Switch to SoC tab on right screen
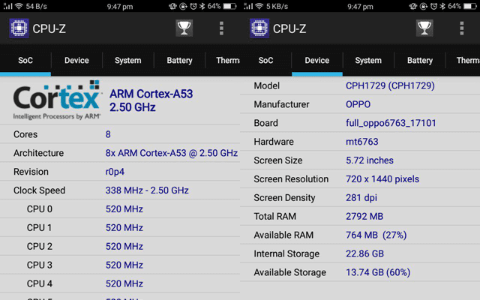This screenshot has height=300, width=480. [x=265, y=60]
